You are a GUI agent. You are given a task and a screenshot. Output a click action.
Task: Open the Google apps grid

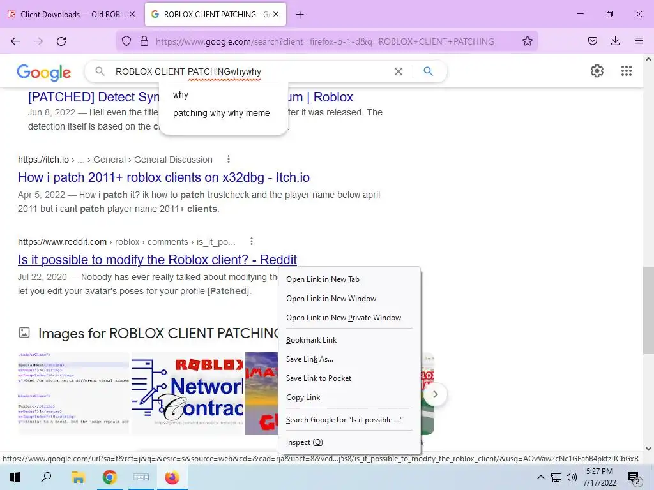click(626, 71)
